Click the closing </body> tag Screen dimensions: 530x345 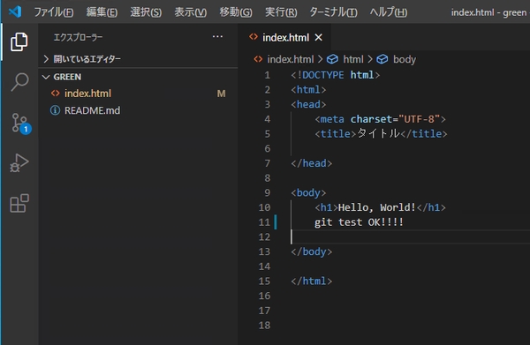pos(311,251)
